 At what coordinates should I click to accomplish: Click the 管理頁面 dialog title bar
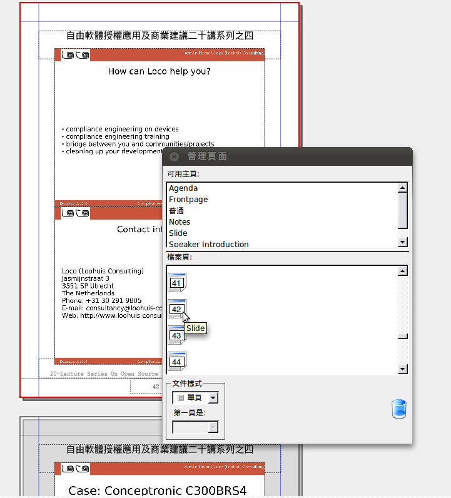tap(288, 156)
